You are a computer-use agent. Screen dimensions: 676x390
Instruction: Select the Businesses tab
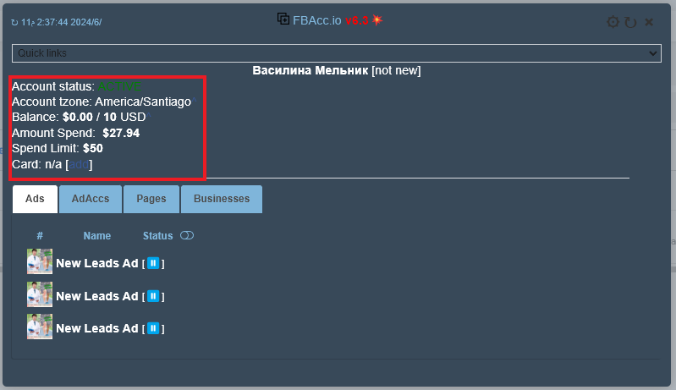(222, 199)
